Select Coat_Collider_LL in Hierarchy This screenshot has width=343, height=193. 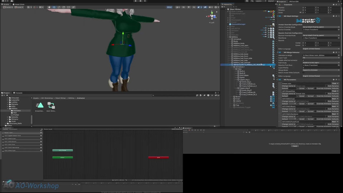(x=248, y=84)
